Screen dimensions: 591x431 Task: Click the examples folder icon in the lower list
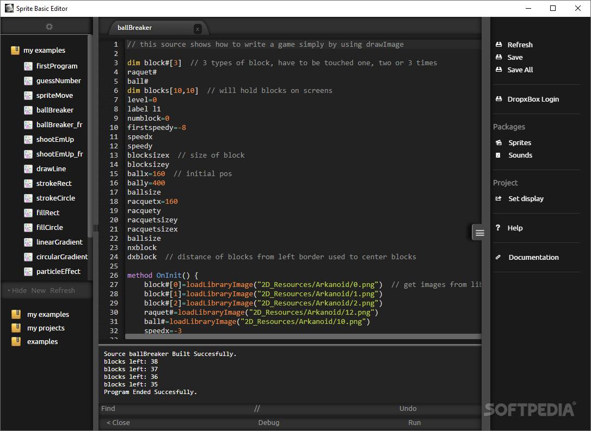(x=16, y=341)
